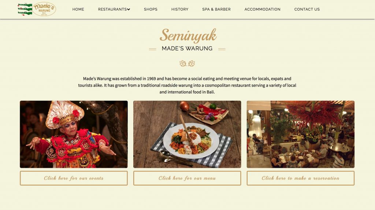Click here for our events button
Viewport: 375px width, 210px height.
(74, 178)
